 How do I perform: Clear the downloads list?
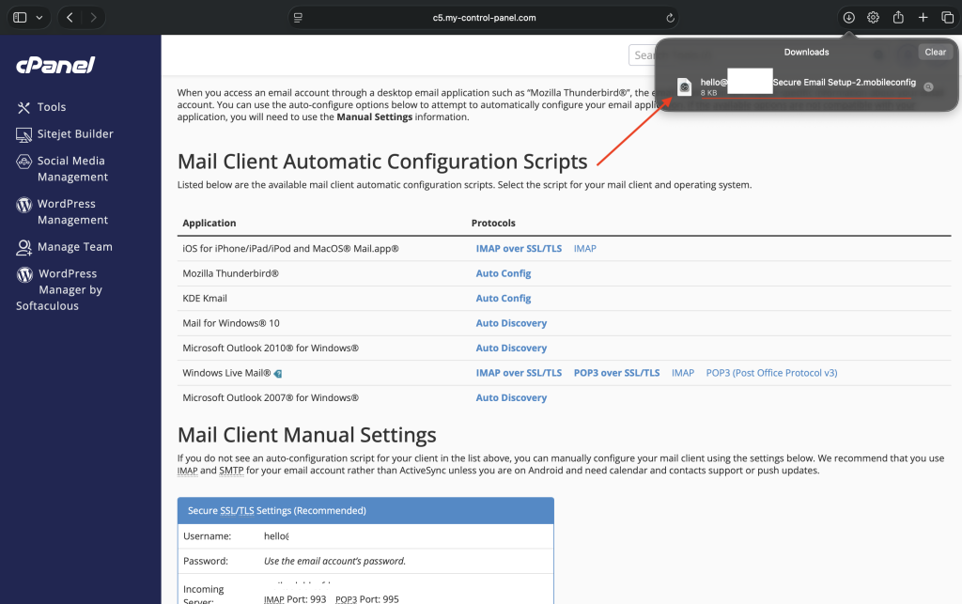point(935,52)
